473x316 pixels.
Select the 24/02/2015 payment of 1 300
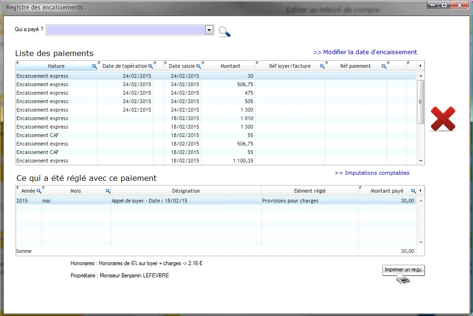coord(216,110)
